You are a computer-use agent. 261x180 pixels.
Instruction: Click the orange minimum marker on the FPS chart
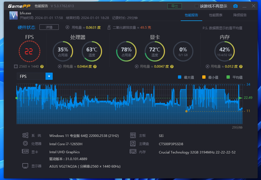point(187,111)
